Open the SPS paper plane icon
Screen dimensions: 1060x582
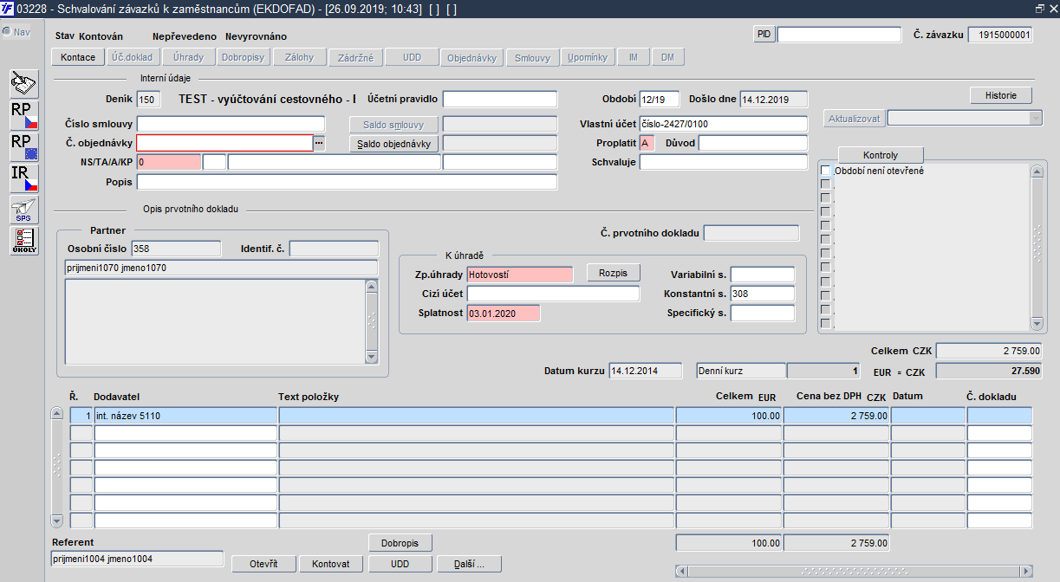pyautogui.click(x=23, y=210)
